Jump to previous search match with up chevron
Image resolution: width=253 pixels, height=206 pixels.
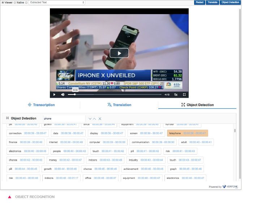coord(94,119)
